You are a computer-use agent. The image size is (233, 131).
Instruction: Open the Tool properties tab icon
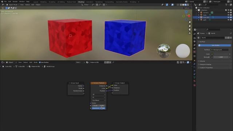(x=194, y=34)
